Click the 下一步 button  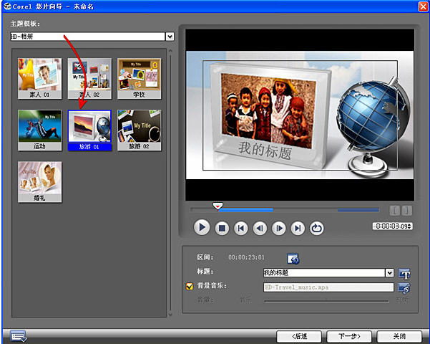click(x=349, y=336)
